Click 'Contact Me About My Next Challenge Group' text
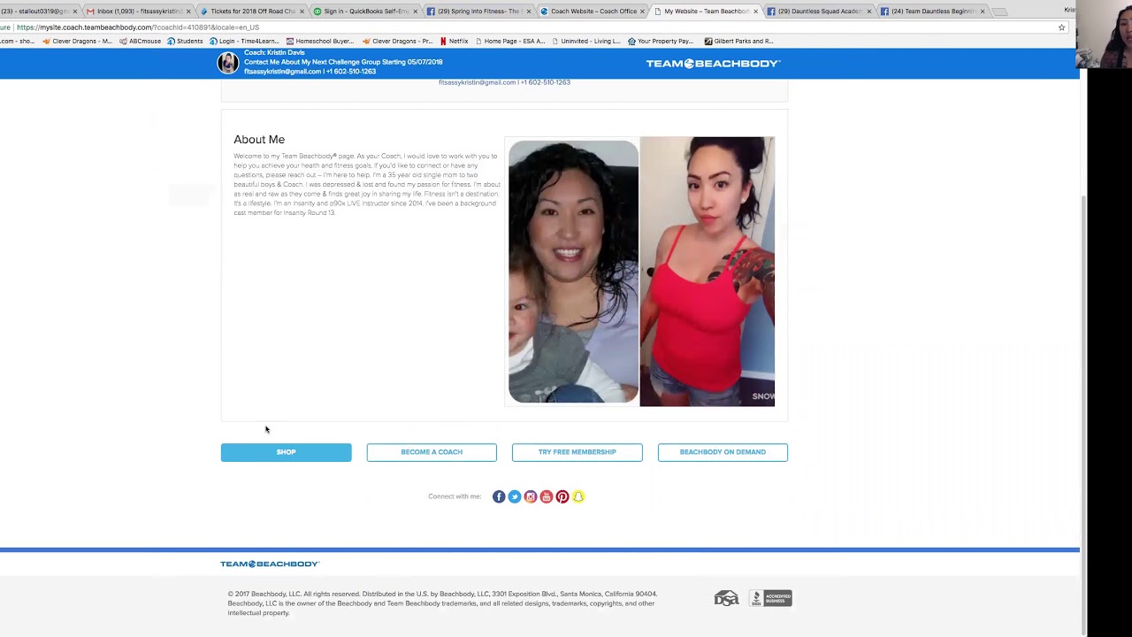Screen dimensions: 1132x637 (x=343, y=62)
